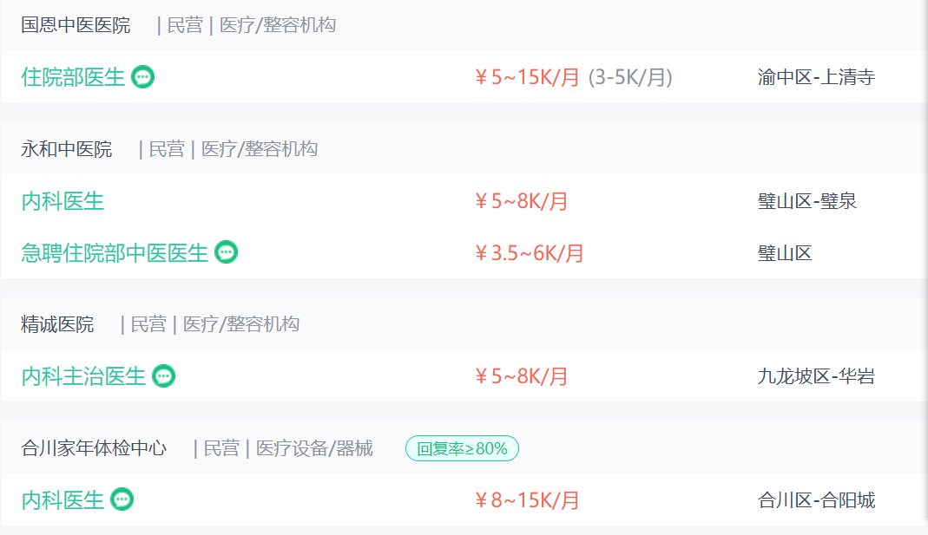Screen dimensions: 928x535
Task: Click the 九龙坡区-华岩 location text
Action: point(816,376)
